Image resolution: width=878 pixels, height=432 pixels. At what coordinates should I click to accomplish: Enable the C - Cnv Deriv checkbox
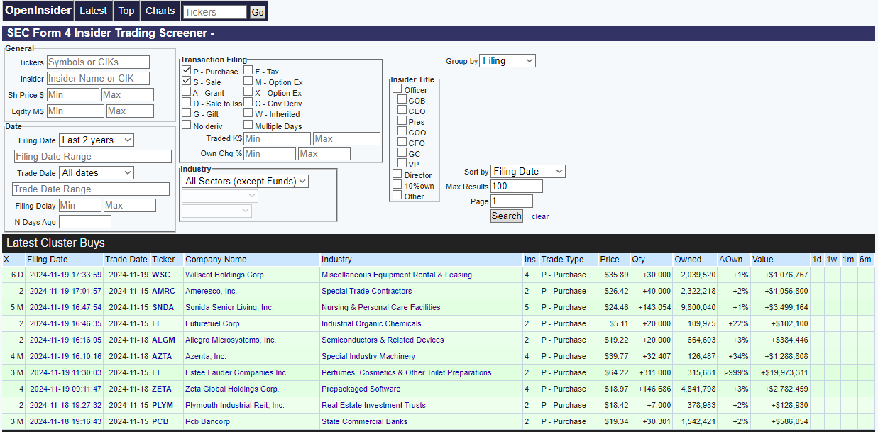click(x=248, y=103)
